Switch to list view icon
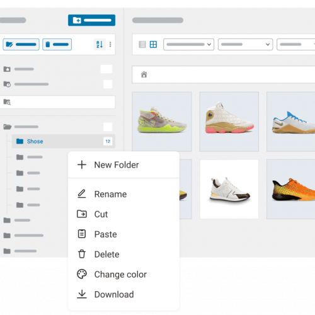This screenshot has height=315, width=315. click(142, 44)
